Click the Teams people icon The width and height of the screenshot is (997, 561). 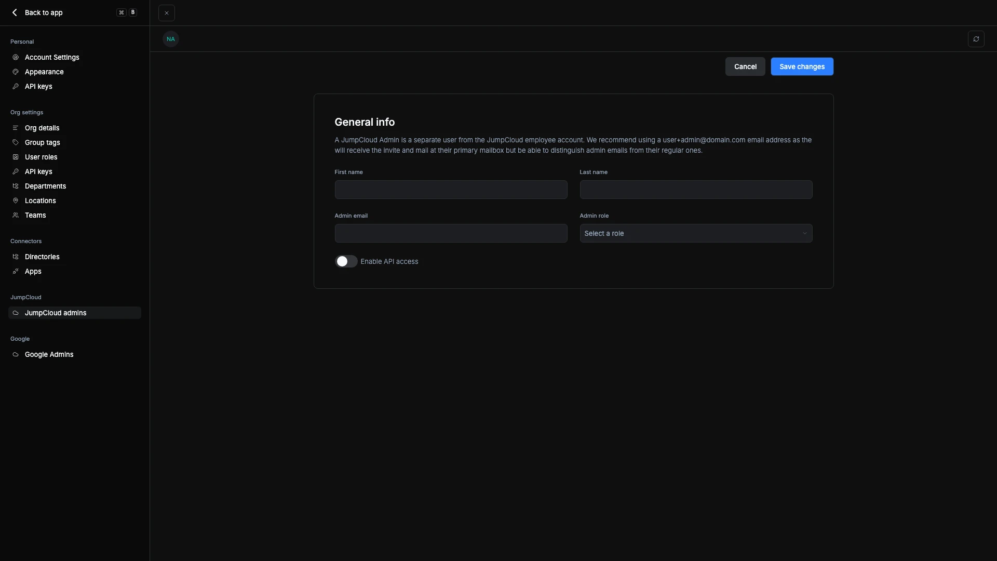(16, 215)
